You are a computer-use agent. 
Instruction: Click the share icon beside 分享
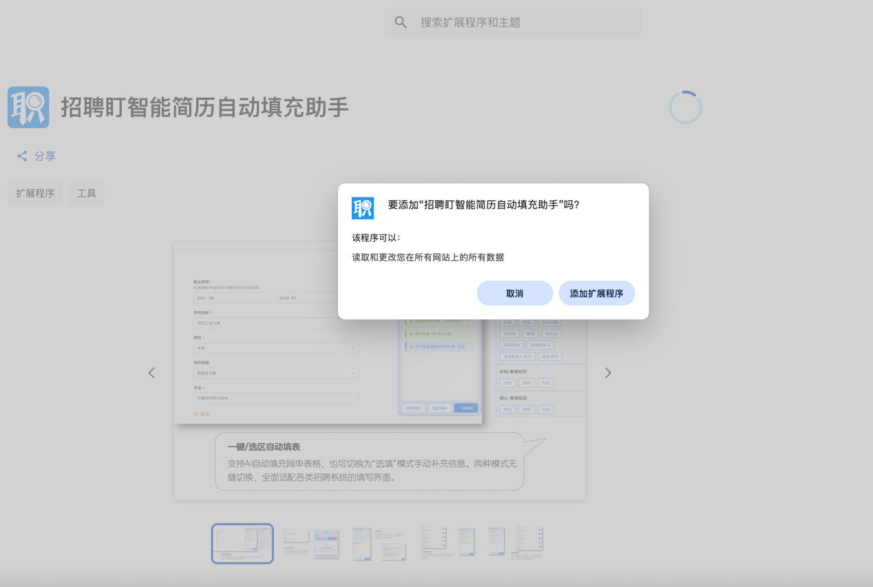tap(21, 156)
